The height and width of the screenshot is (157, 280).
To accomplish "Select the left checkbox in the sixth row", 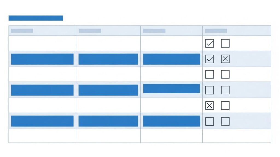I will [x=209, y=121].
